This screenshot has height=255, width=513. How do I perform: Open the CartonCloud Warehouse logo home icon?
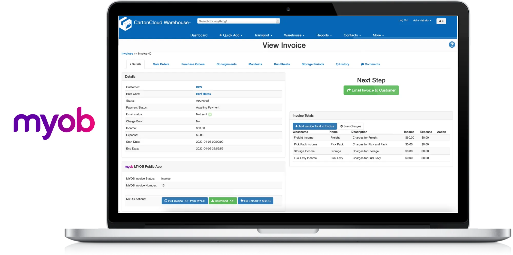click(126, 24)
